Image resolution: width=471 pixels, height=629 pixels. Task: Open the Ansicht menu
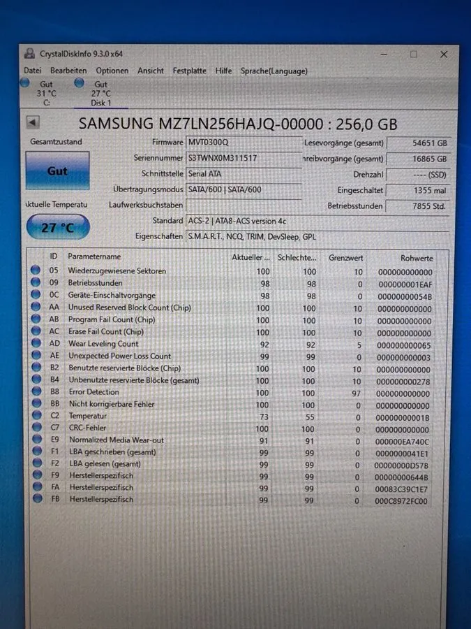151,71
